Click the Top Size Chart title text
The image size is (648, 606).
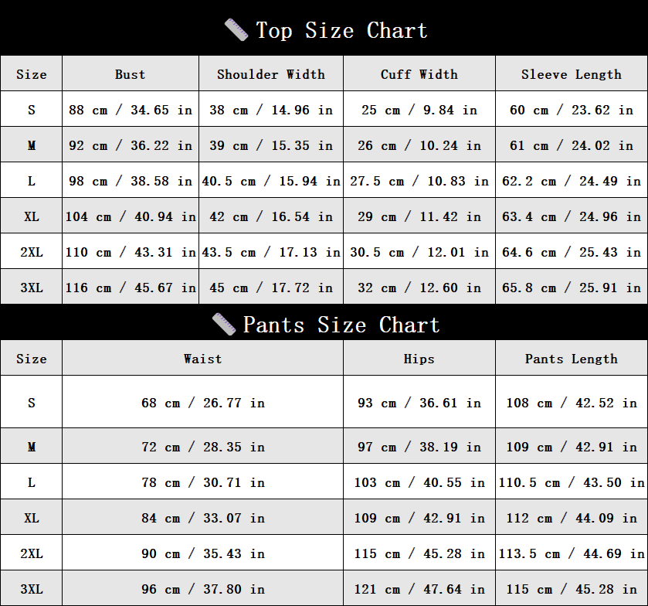(341, 31)
